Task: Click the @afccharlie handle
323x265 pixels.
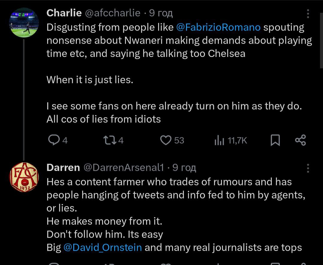Action: [113, 13]
